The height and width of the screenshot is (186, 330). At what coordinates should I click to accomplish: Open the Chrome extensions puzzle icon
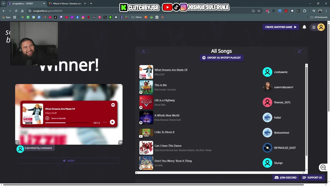tap(305, 11)
